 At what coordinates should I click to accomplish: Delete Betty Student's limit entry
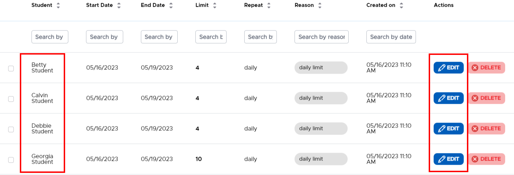click(x=486, y=68)
